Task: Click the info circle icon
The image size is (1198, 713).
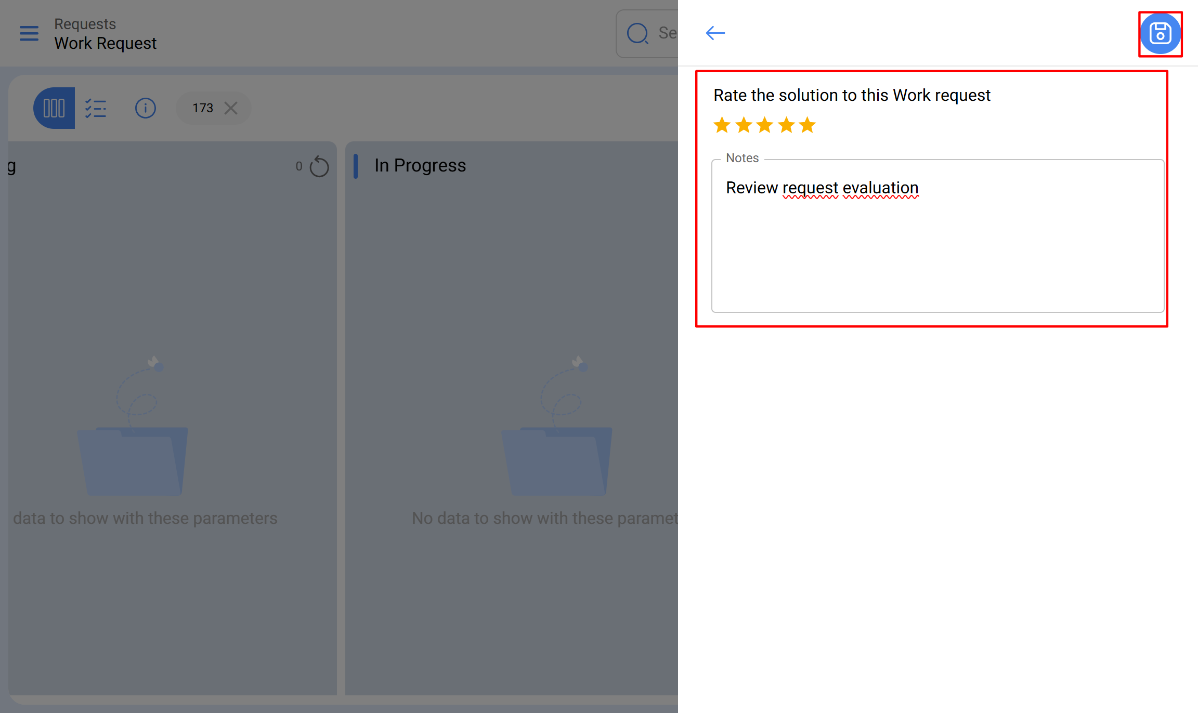Action: 145,108
